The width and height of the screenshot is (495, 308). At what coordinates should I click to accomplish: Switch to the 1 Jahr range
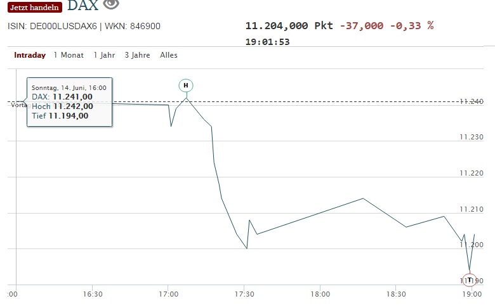[x=104, y=55]
